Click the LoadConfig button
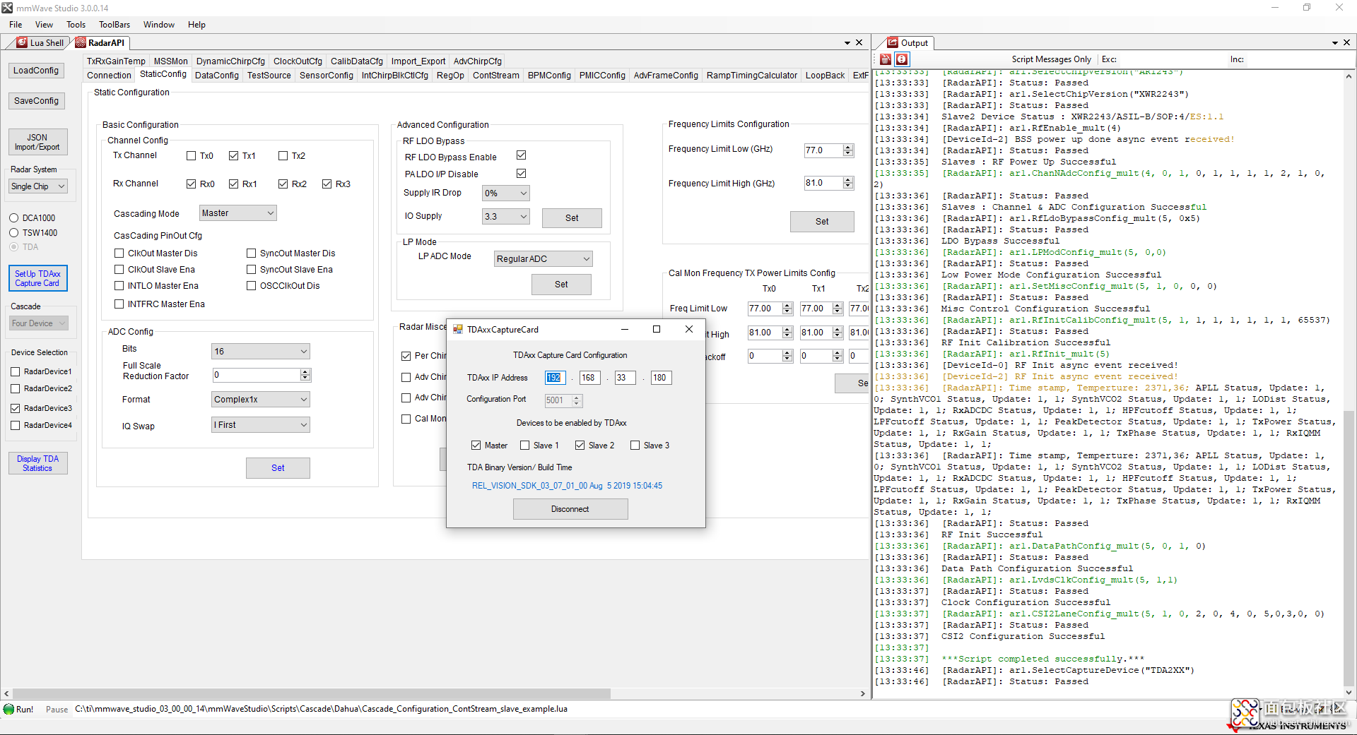 pyautogui.click(x=36, y=71)
